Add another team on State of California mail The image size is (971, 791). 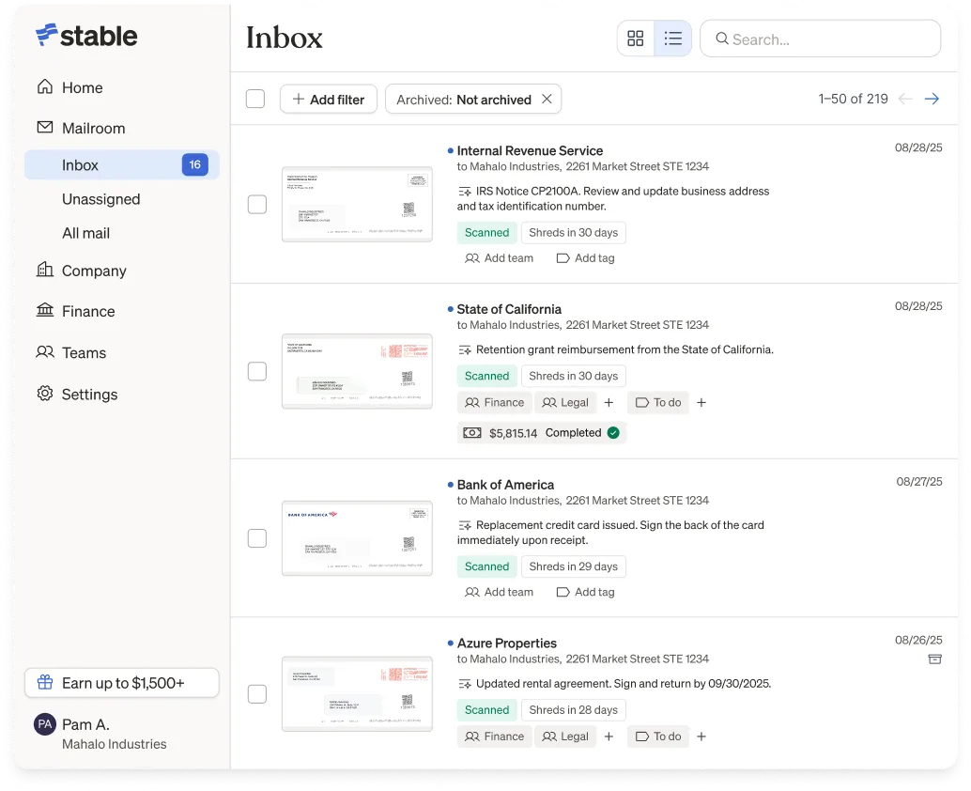(609, 403)
